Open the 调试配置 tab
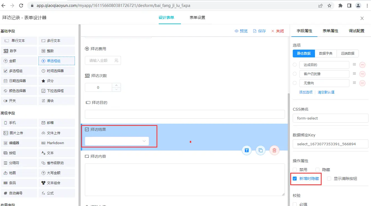This screenshot has width=371, height=206. (357, 31)
